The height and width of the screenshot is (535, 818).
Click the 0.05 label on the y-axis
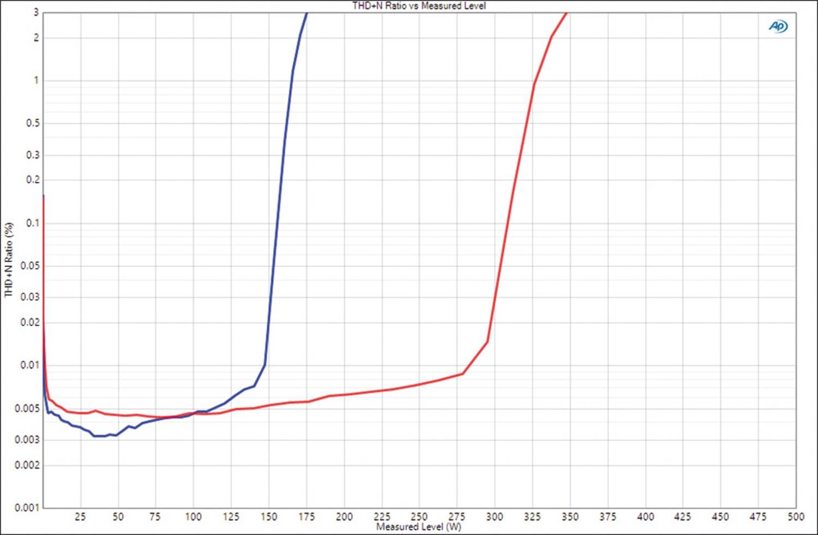[31, 266]
